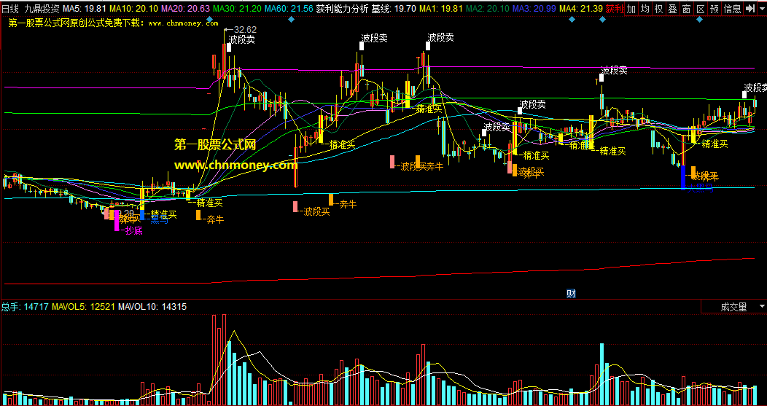This screenshot has width=767, height=406.
Task: Click the 总手: 14717 volume readout
Action: click(x=25, y=307)
